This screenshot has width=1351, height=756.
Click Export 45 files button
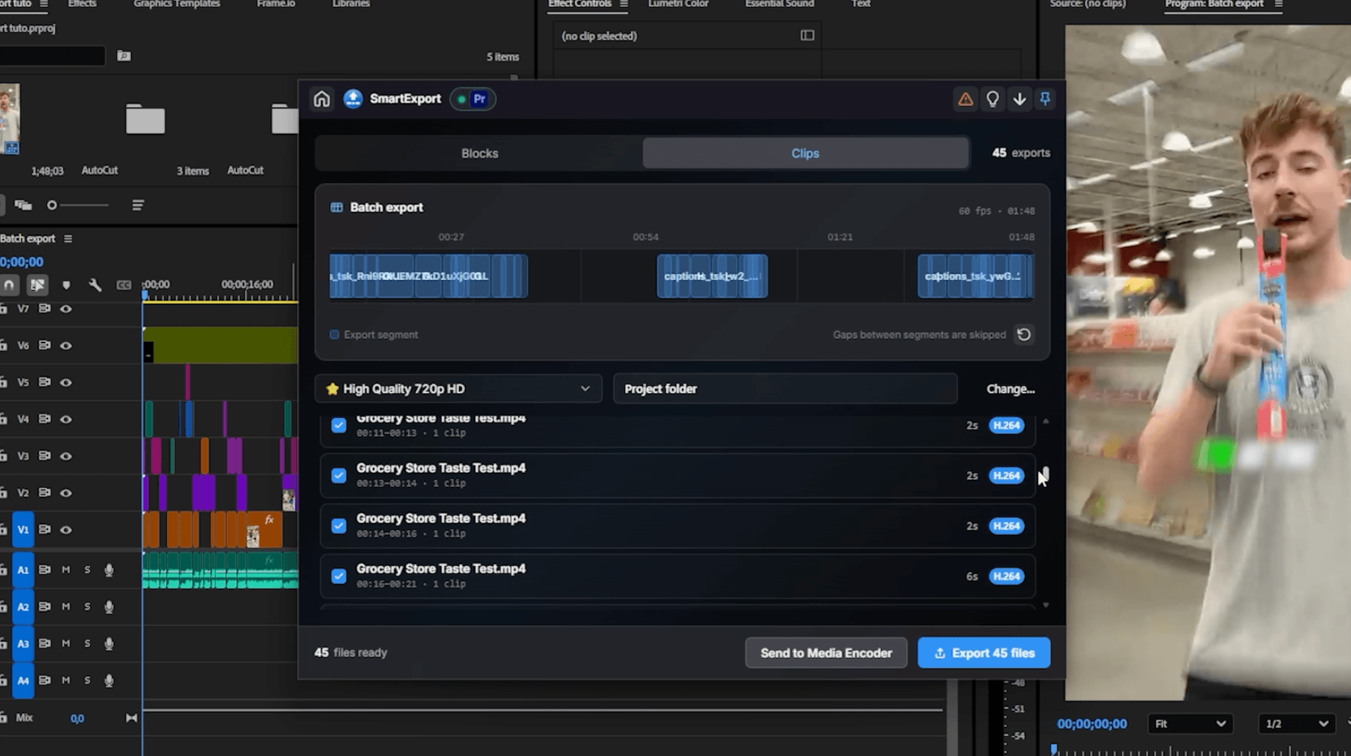tap(984, 653)
